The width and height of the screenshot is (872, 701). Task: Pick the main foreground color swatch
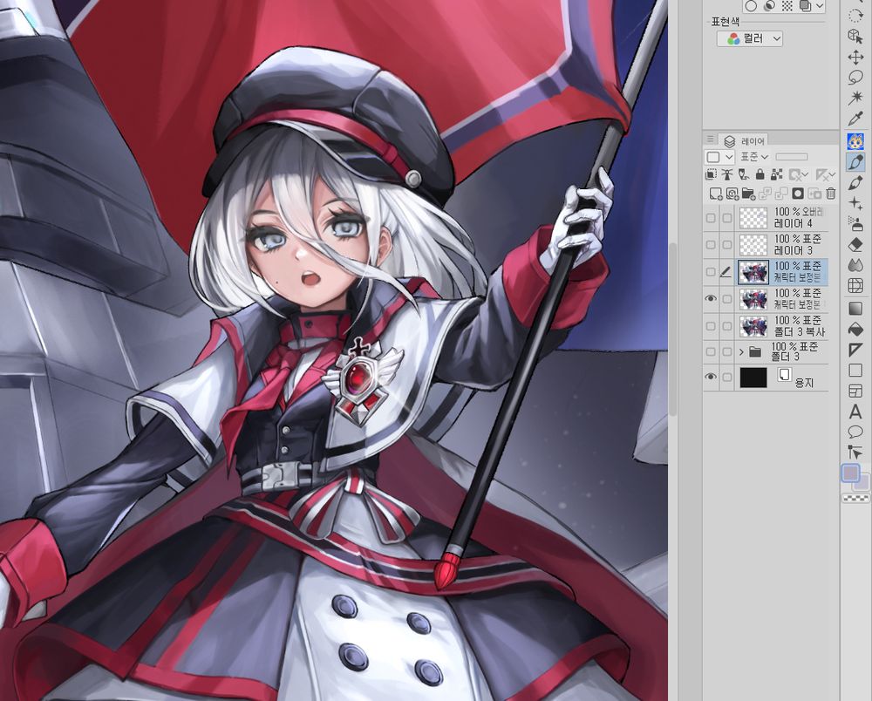point(849,473)
